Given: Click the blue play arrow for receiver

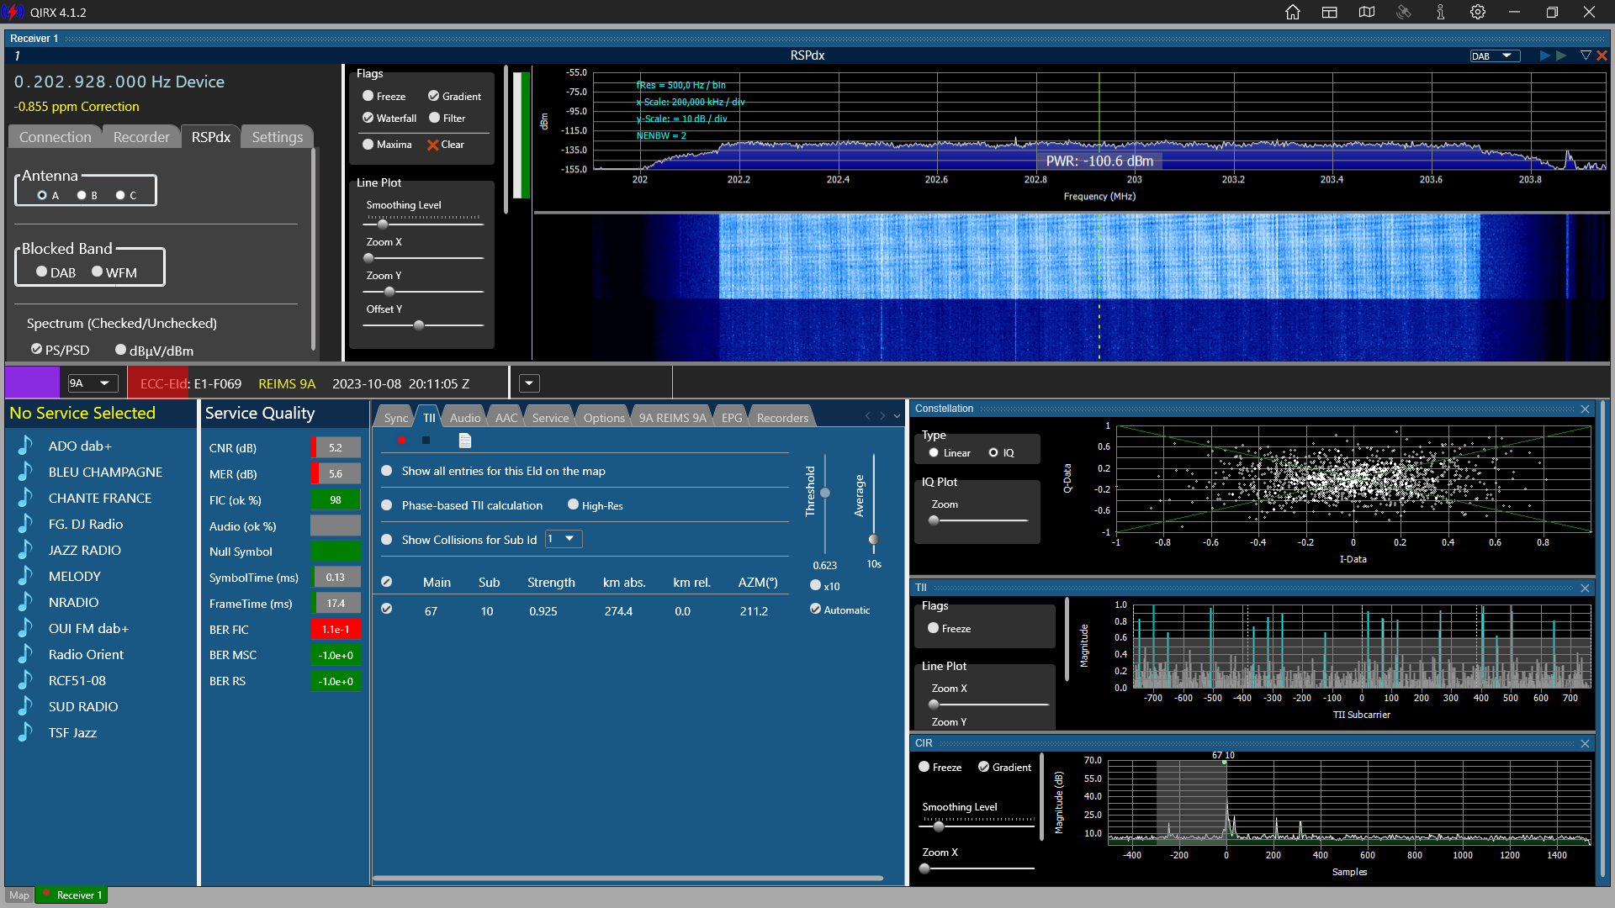Looking at the screenshot, I should point(1544,55).
